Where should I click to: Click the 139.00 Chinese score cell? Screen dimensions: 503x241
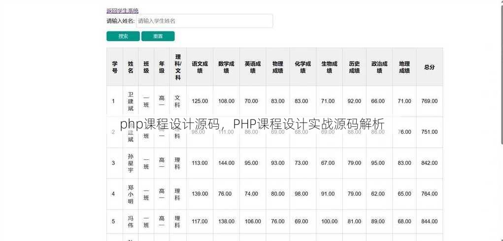[x=200, y=194]
